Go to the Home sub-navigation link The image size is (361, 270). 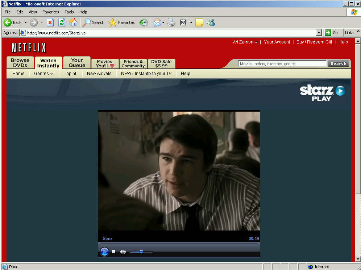(18, 74)
